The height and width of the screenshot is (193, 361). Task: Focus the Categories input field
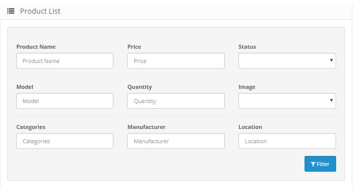pyautogui.click(x=65, y=141)
